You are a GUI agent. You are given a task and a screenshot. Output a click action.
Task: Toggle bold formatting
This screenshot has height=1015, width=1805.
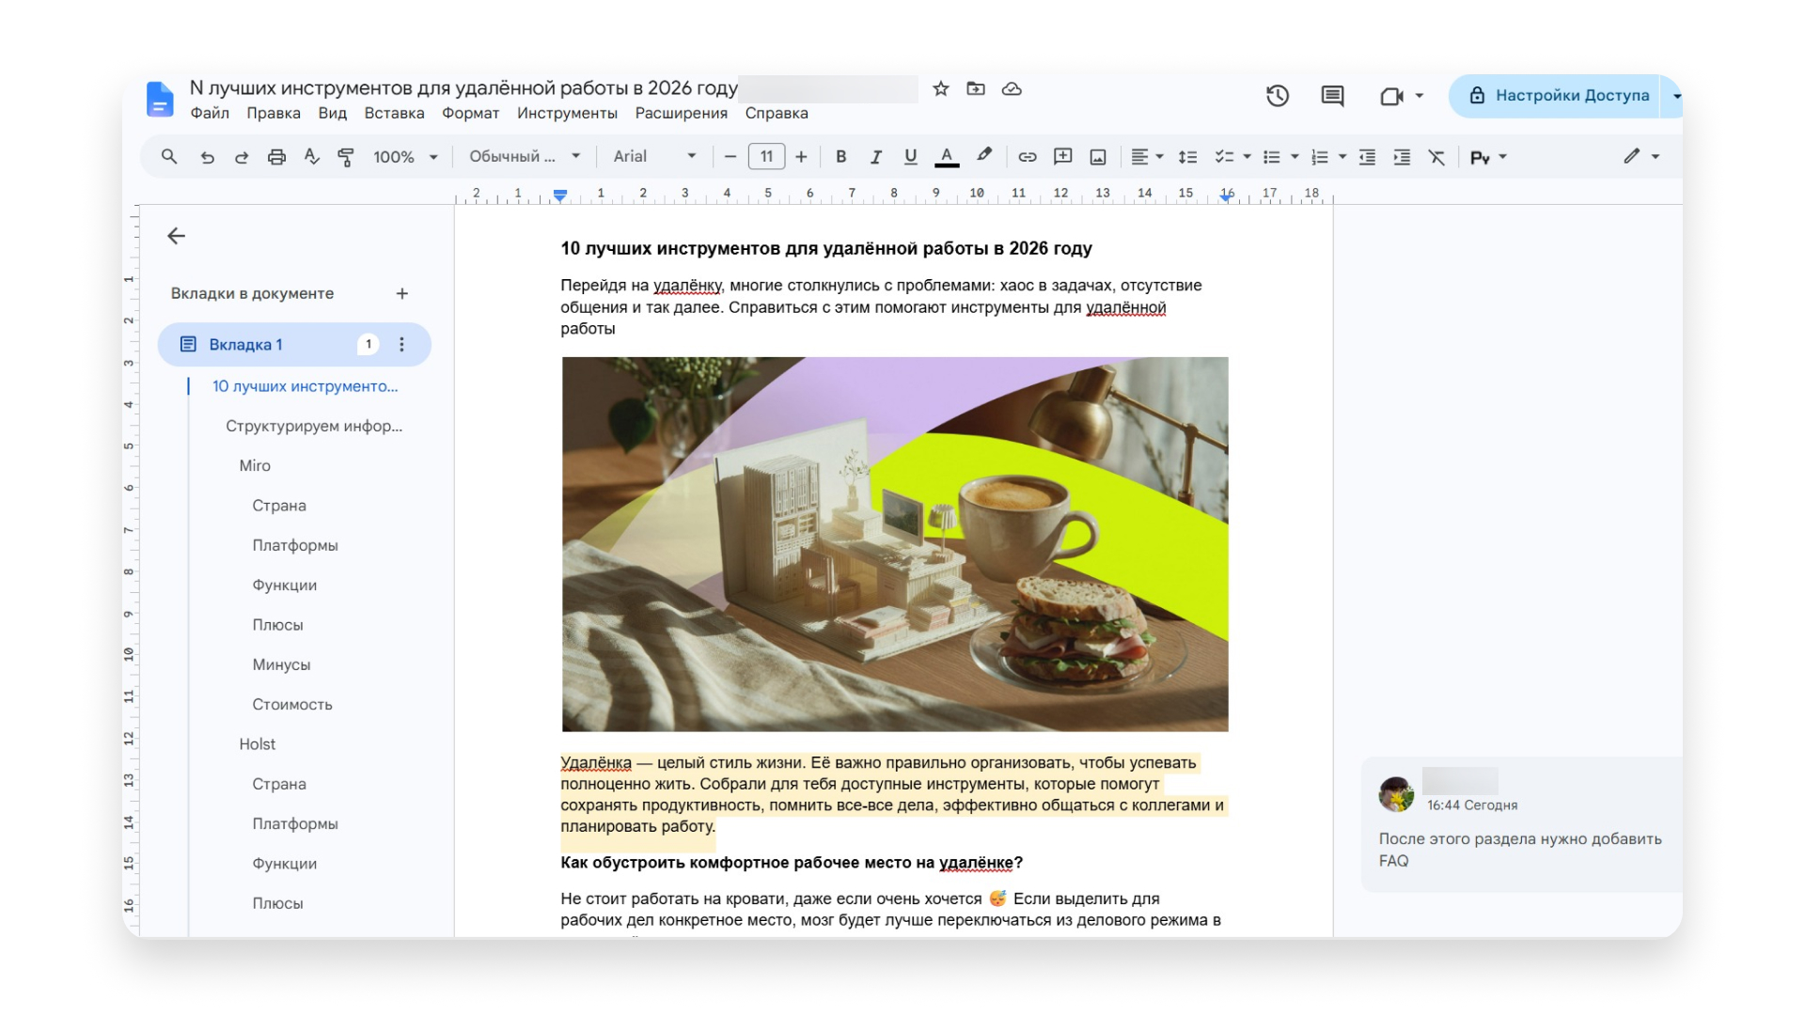click(x=840, y=157)
